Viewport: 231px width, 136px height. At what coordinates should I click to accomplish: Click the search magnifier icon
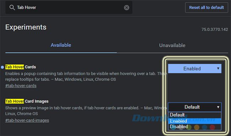(12, 7)
